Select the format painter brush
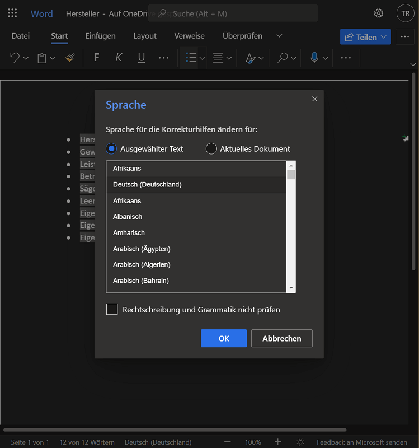This screenshot has width=419, height=448. tap(69, 58)
